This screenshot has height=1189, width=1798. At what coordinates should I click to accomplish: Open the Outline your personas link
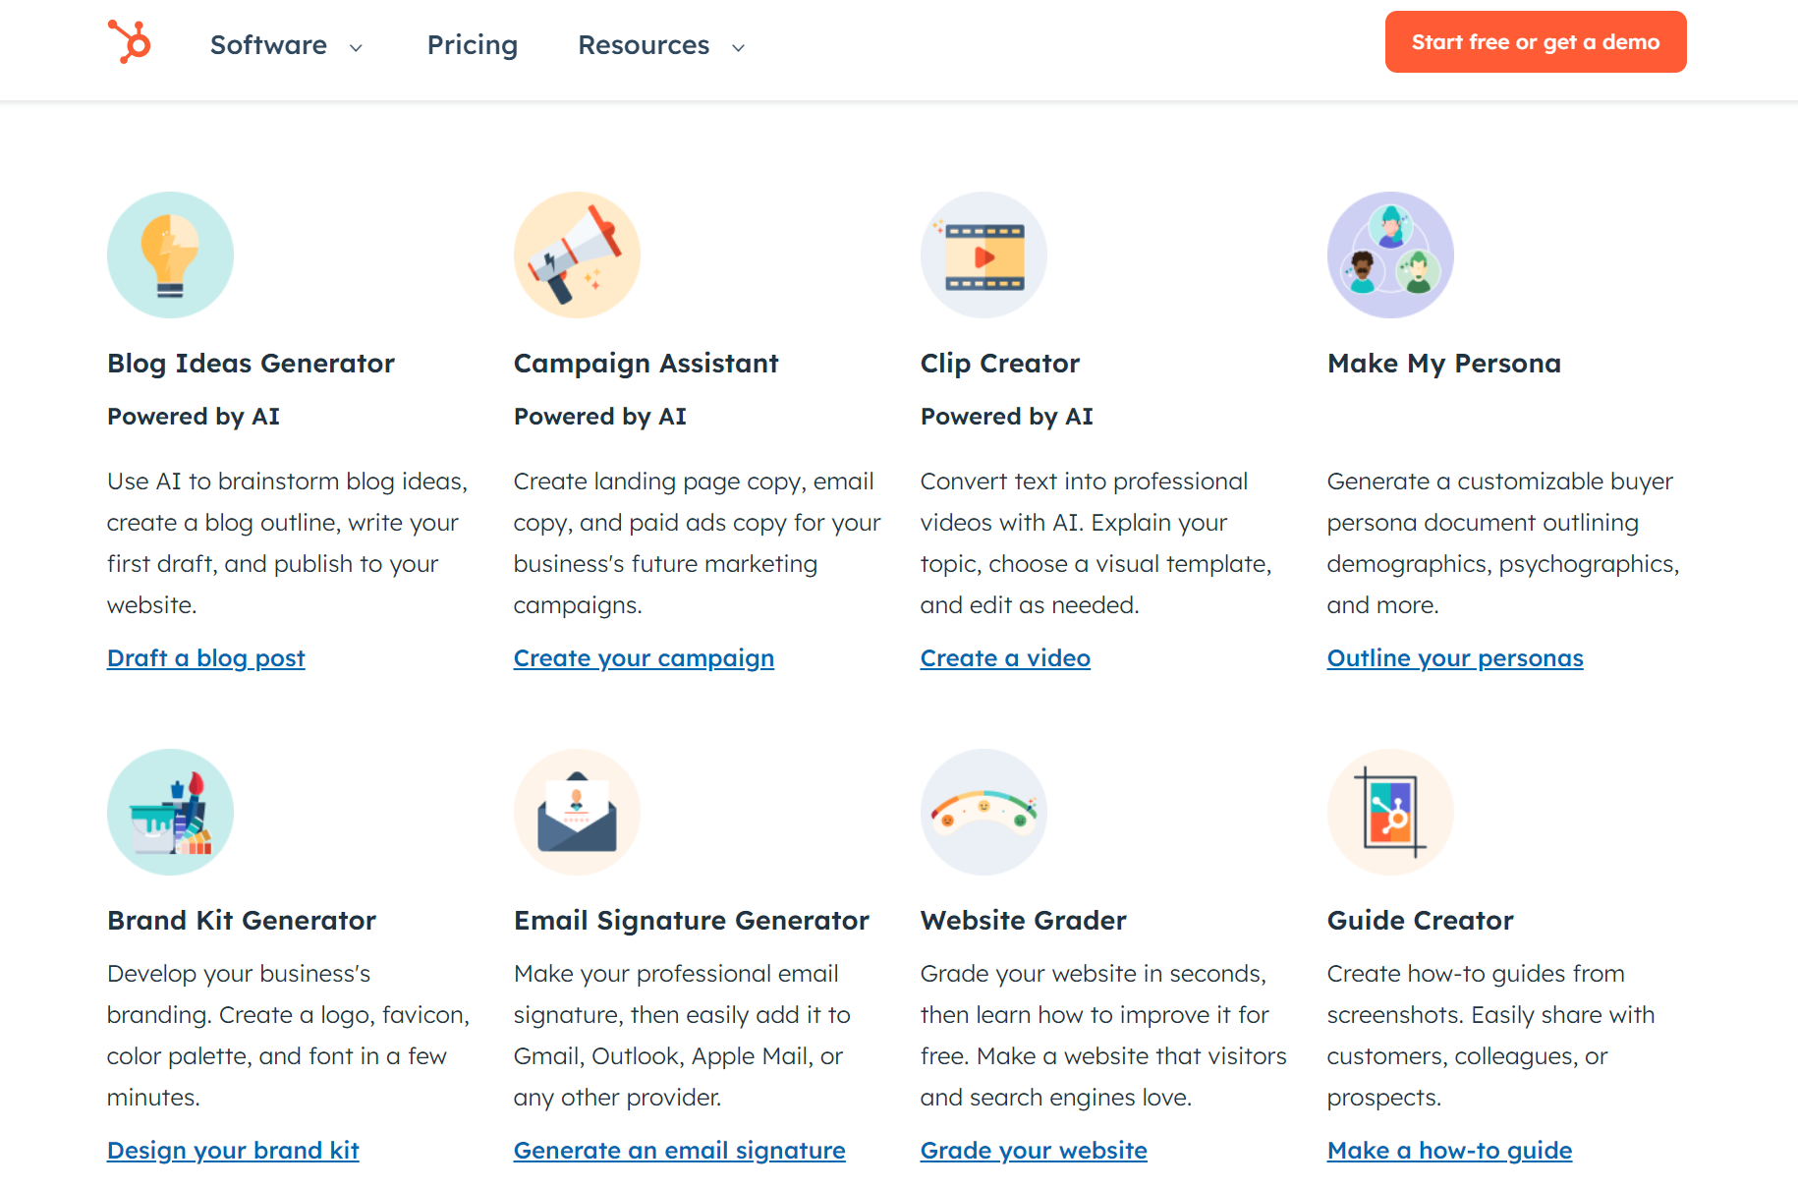[x=1455, y=657]
